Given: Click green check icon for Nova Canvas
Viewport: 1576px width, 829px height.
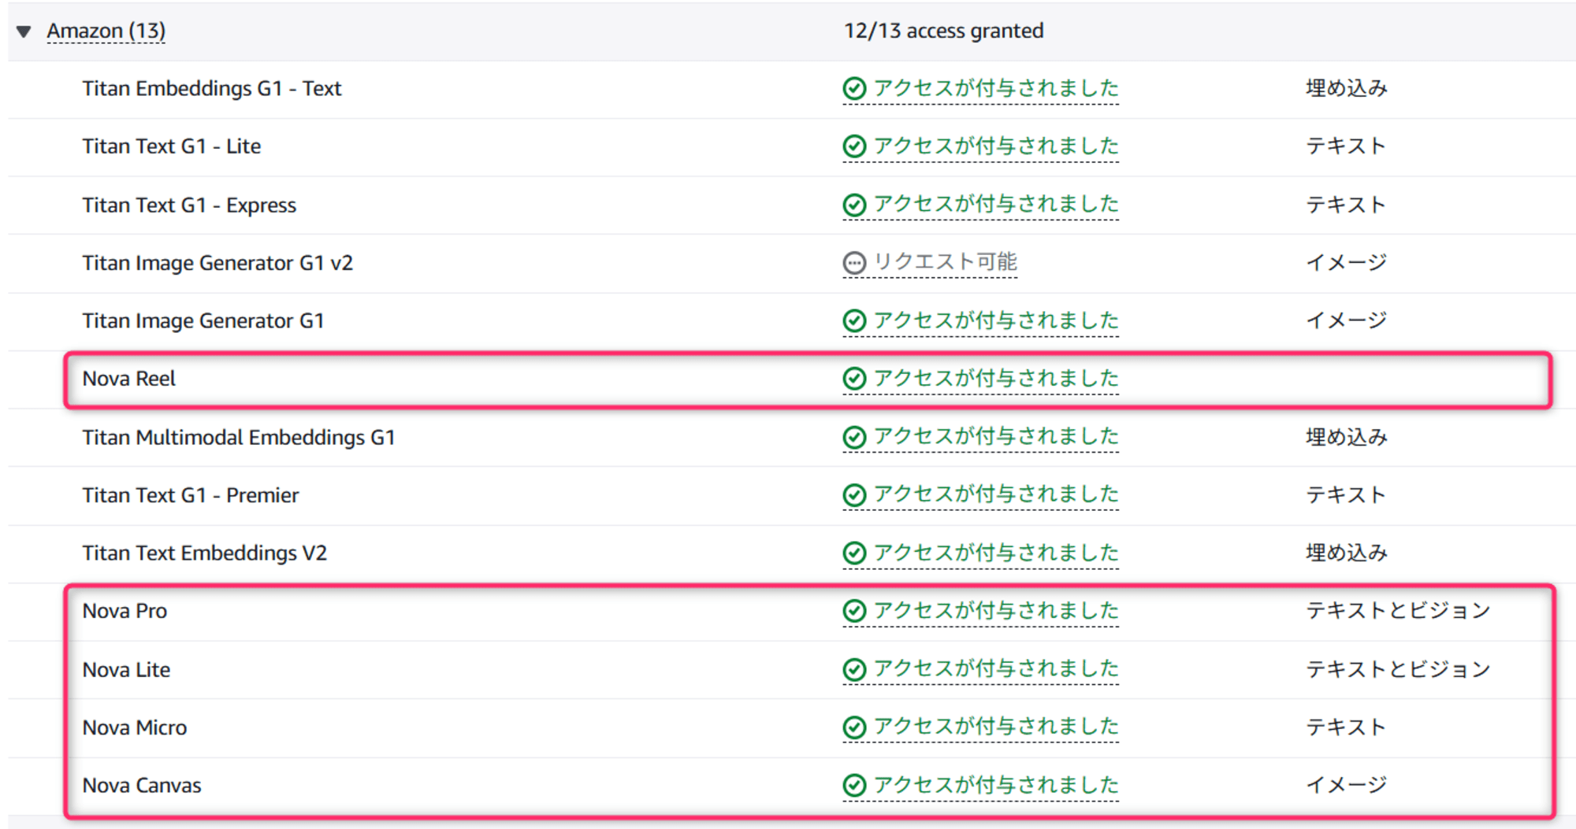Looking at the screenshot, I should tap(854, 786).
